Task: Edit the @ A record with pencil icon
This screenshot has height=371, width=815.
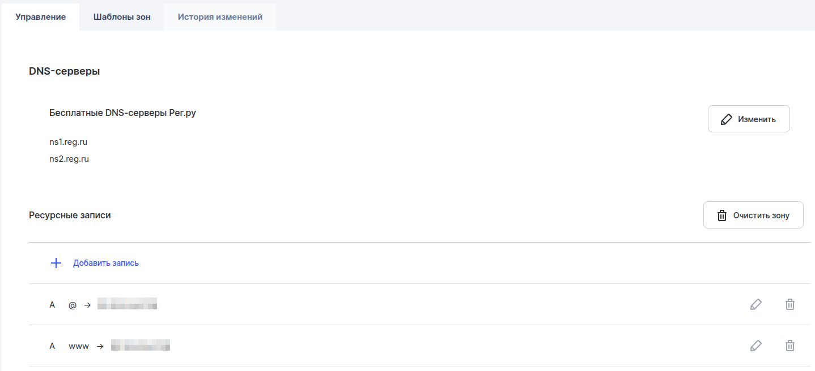Action: (755, 304)
